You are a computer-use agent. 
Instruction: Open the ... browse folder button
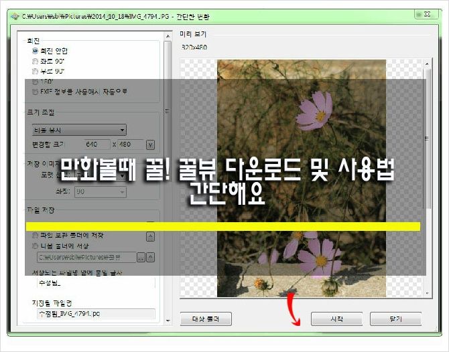141,258
